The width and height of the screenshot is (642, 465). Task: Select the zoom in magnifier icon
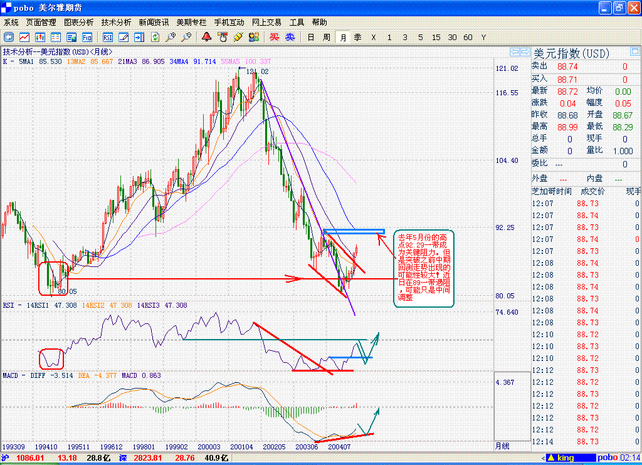click(171, 38)
